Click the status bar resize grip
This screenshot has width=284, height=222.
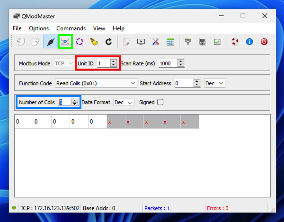pos(273,210)
